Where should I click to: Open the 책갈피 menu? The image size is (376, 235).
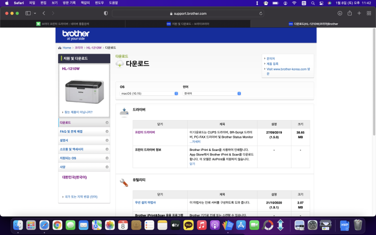[x=85, y=3]
